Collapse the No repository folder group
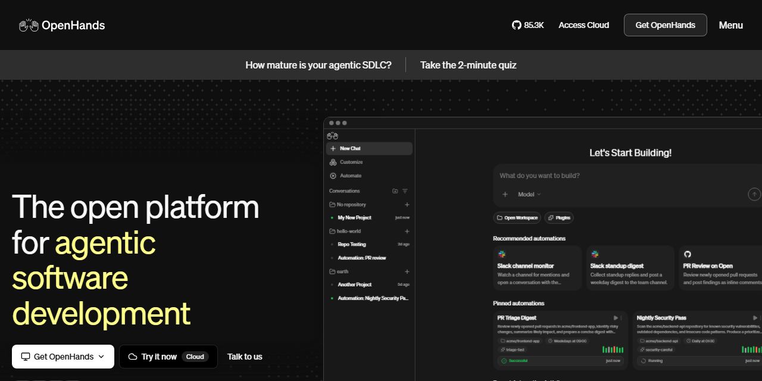 tap(348, 204)
